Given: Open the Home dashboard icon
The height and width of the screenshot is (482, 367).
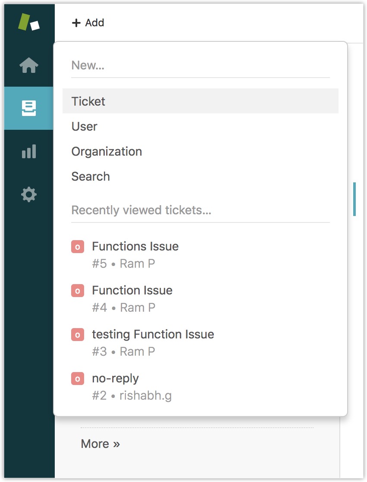Looking at the screenshot, I should 29,66.
